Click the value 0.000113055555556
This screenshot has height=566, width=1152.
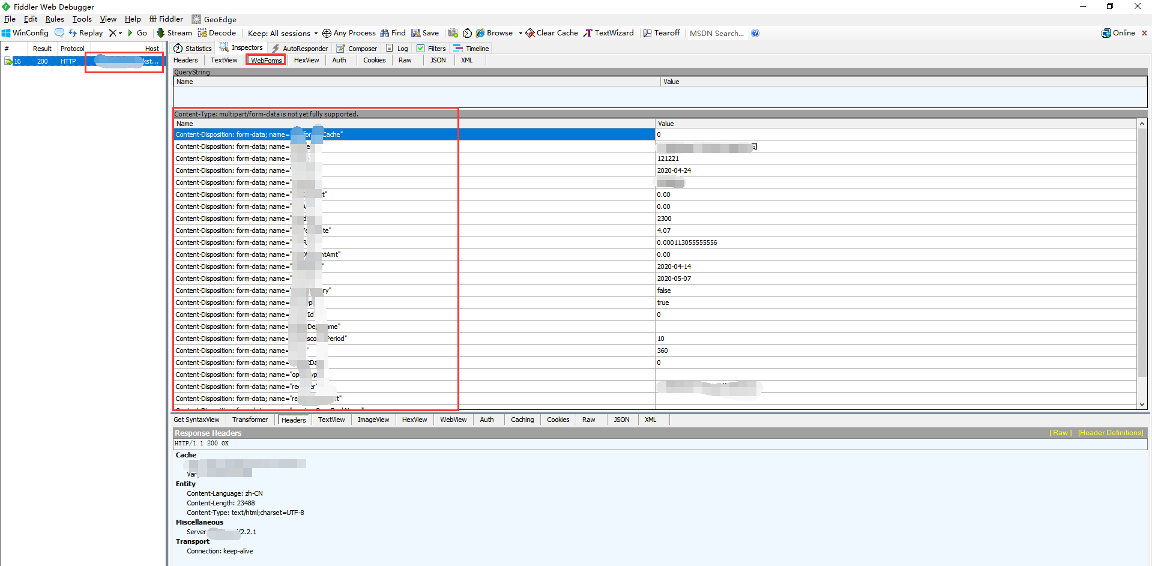[x=687, y=242]
